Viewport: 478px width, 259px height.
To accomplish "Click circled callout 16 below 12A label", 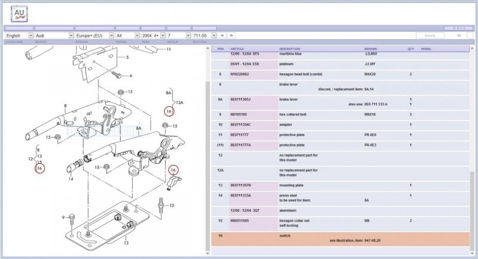I will (x=169, y=111).
